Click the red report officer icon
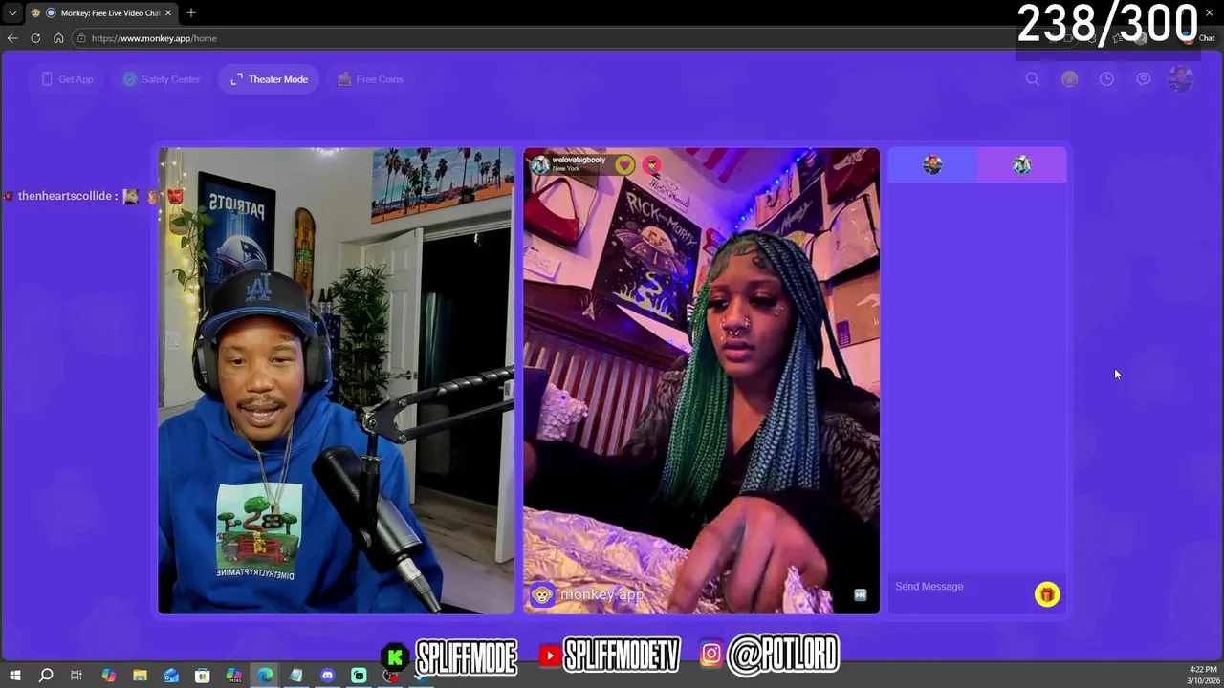Image resolution: width=1224 pixels, height=688 pixels. (651, 164)
